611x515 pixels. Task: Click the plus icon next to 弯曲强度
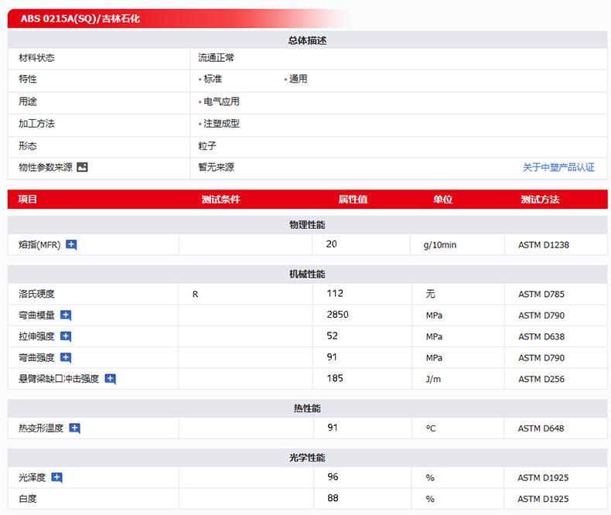[x=66, y=358]
